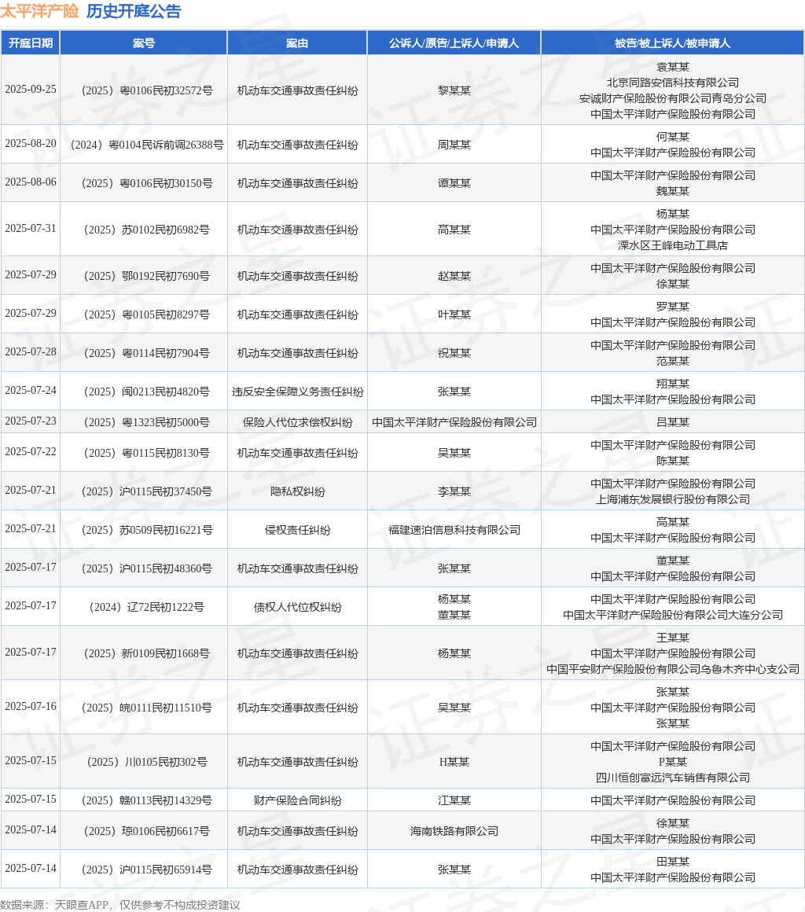Screen dimensions: 805x912
Task: Click case number (2025)苏0509民初16221号
Action: [x=146, y=530]
